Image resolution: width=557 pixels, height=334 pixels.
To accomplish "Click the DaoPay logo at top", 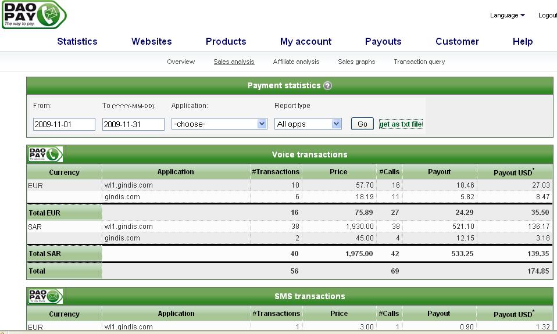I will 34,15.
